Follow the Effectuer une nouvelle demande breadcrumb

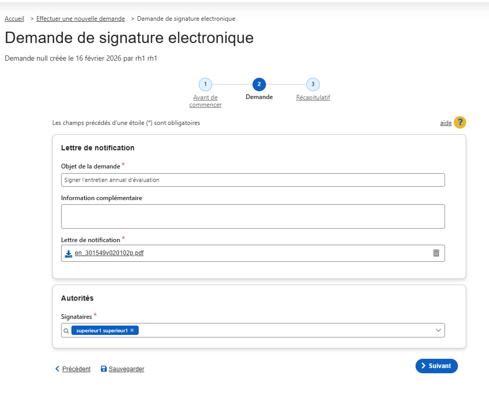point(80,19)
